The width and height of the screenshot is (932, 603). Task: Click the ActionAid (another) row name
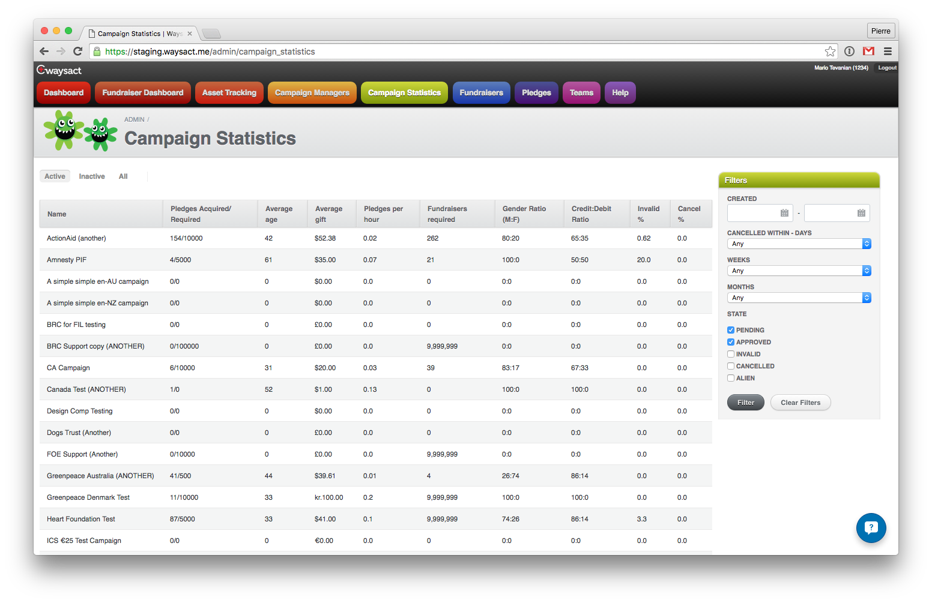click(x=76, y=238)
